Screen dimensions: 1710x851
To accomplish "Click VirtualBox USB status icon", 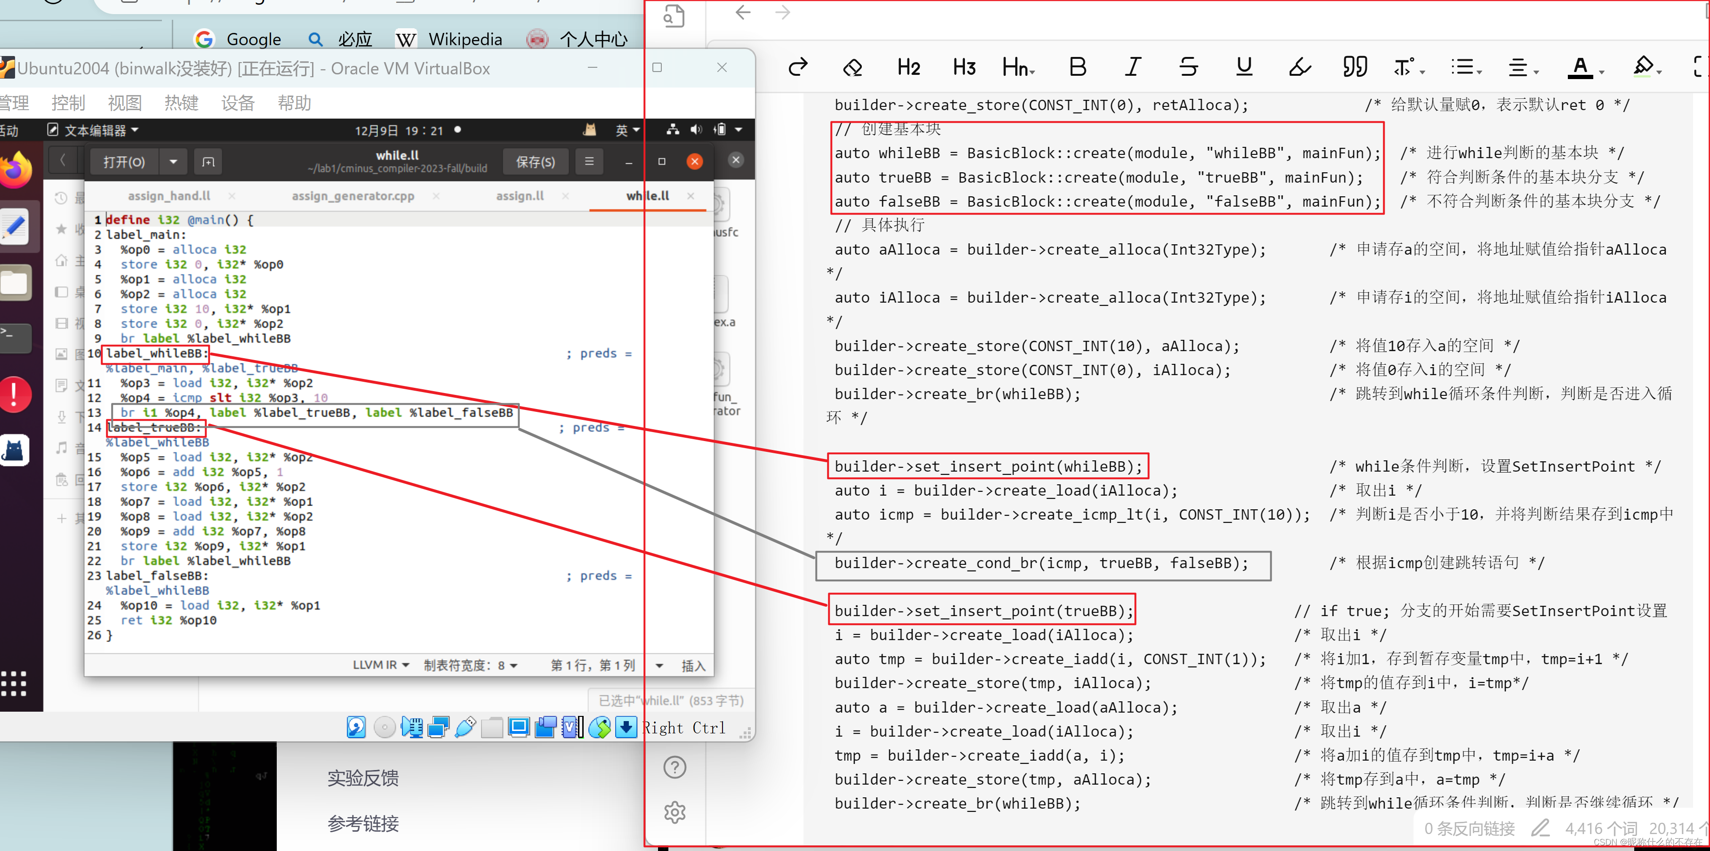I will click(x=466, y=728).
